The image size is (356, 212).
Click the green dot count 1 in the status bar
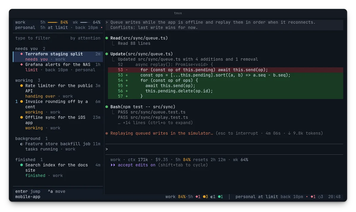click(220, 197)
